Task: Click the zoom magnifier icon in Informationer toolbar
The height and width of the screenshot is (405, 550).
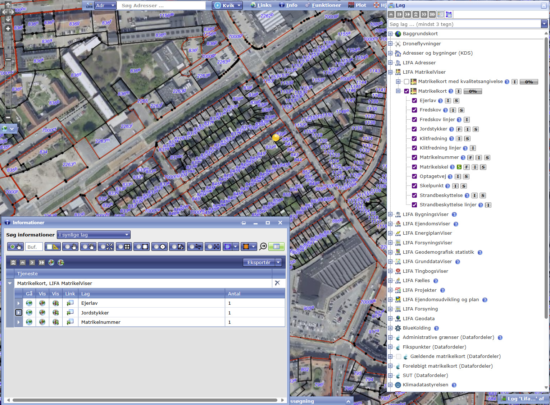Action: (263, 247)
